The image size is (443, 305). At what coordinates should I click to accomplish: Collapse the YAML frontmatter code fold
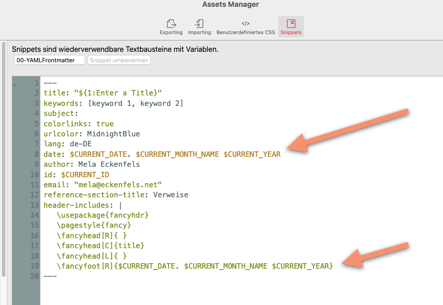pyautogui.click(x=15, y=83)
